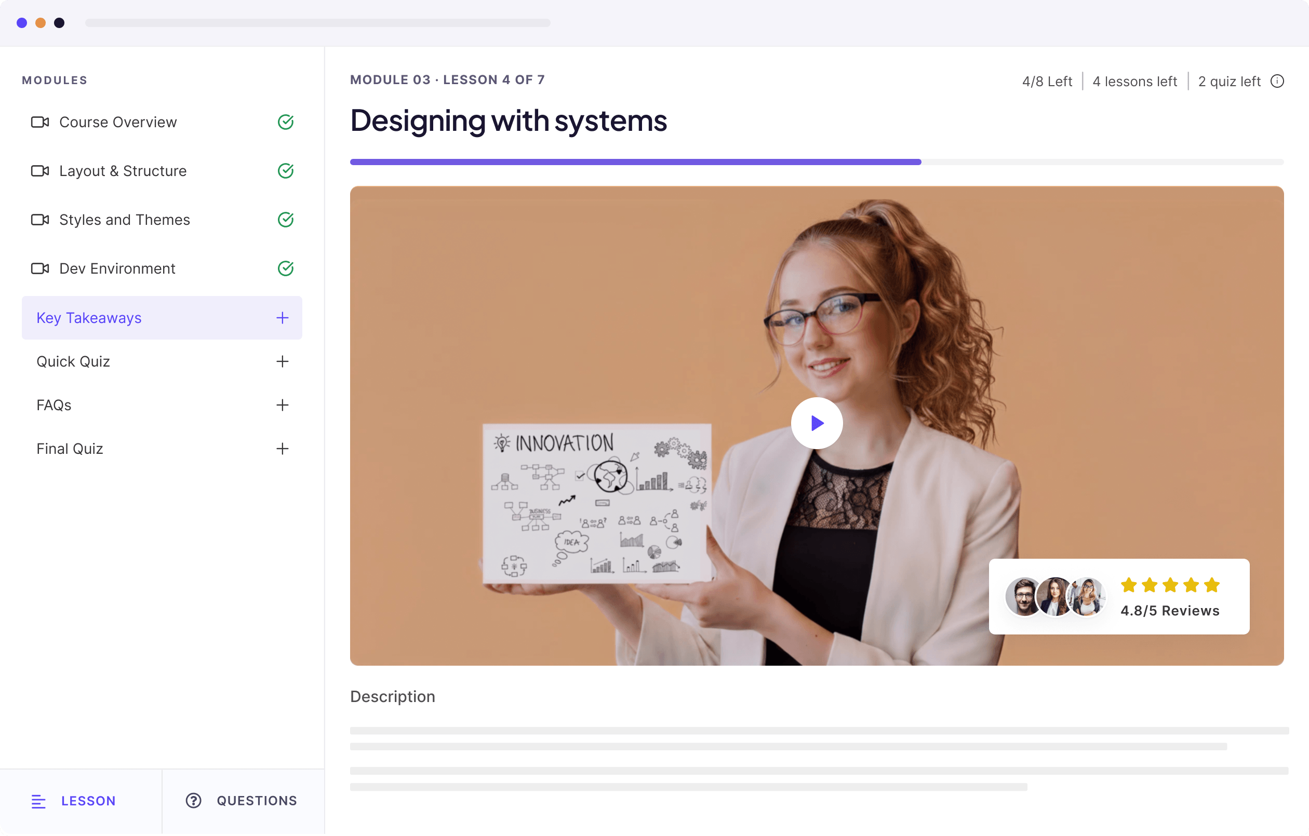Click the black window control dot

pos(59,23)
